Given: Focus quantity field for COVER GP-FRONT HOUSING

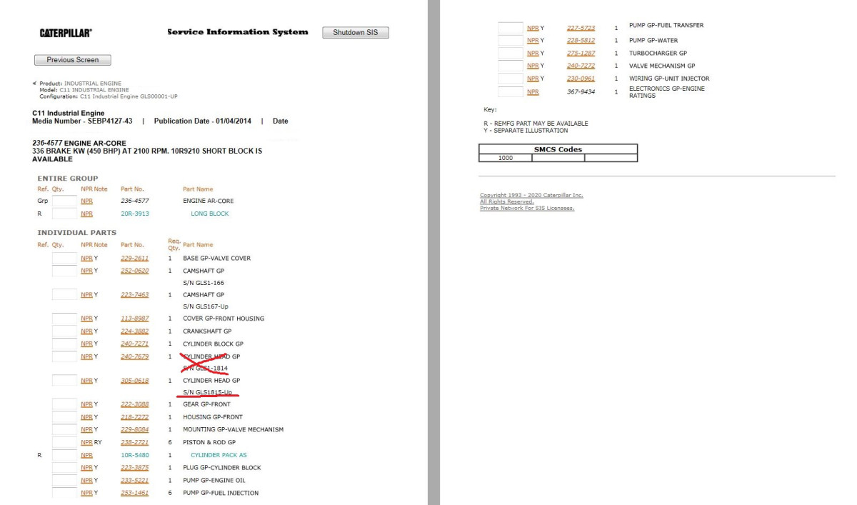Looking at the screenshot, I should pyautogui.click(x=64, y=319).
